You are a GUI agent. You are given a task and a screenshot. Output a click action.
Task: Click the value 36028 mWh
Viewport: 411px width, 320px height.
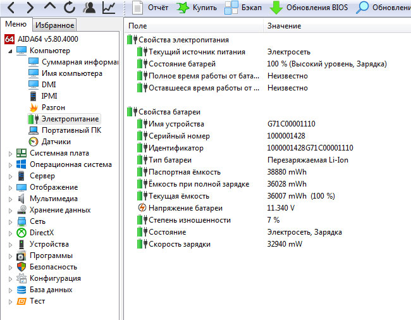[287, 184]
